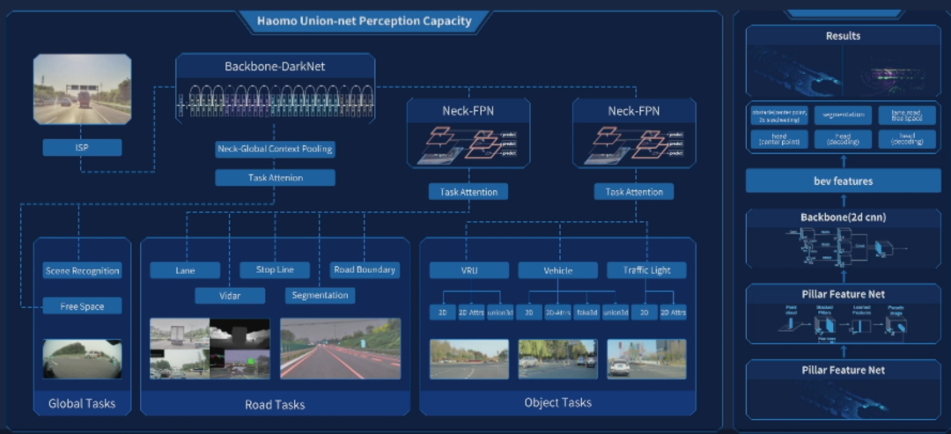
Task: Select the ISP box
Action: 83,147
